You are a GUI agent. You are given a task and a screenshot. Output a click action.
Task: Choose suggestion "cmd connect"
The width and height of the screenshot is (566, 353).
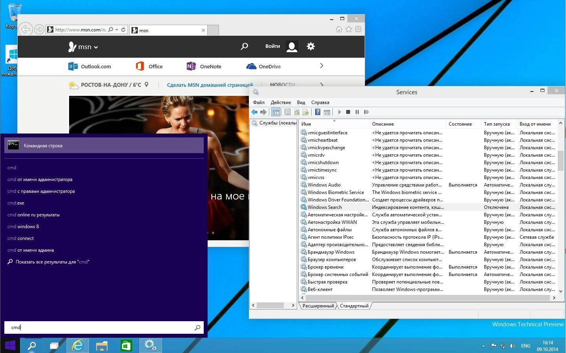[20, 238]
